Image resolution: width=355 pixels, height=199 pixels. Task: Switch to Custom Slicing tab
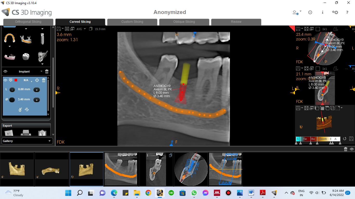pyautogui.click(x=132, y=22)
